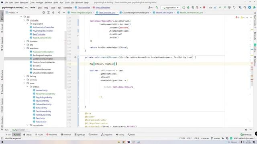257x144 pixels.
Task: Open the File menu
Action: [6, 2]
